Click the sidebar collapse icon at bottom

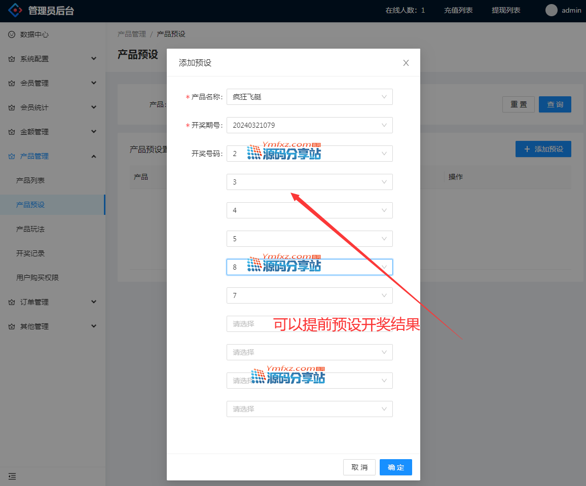(12, 476)
